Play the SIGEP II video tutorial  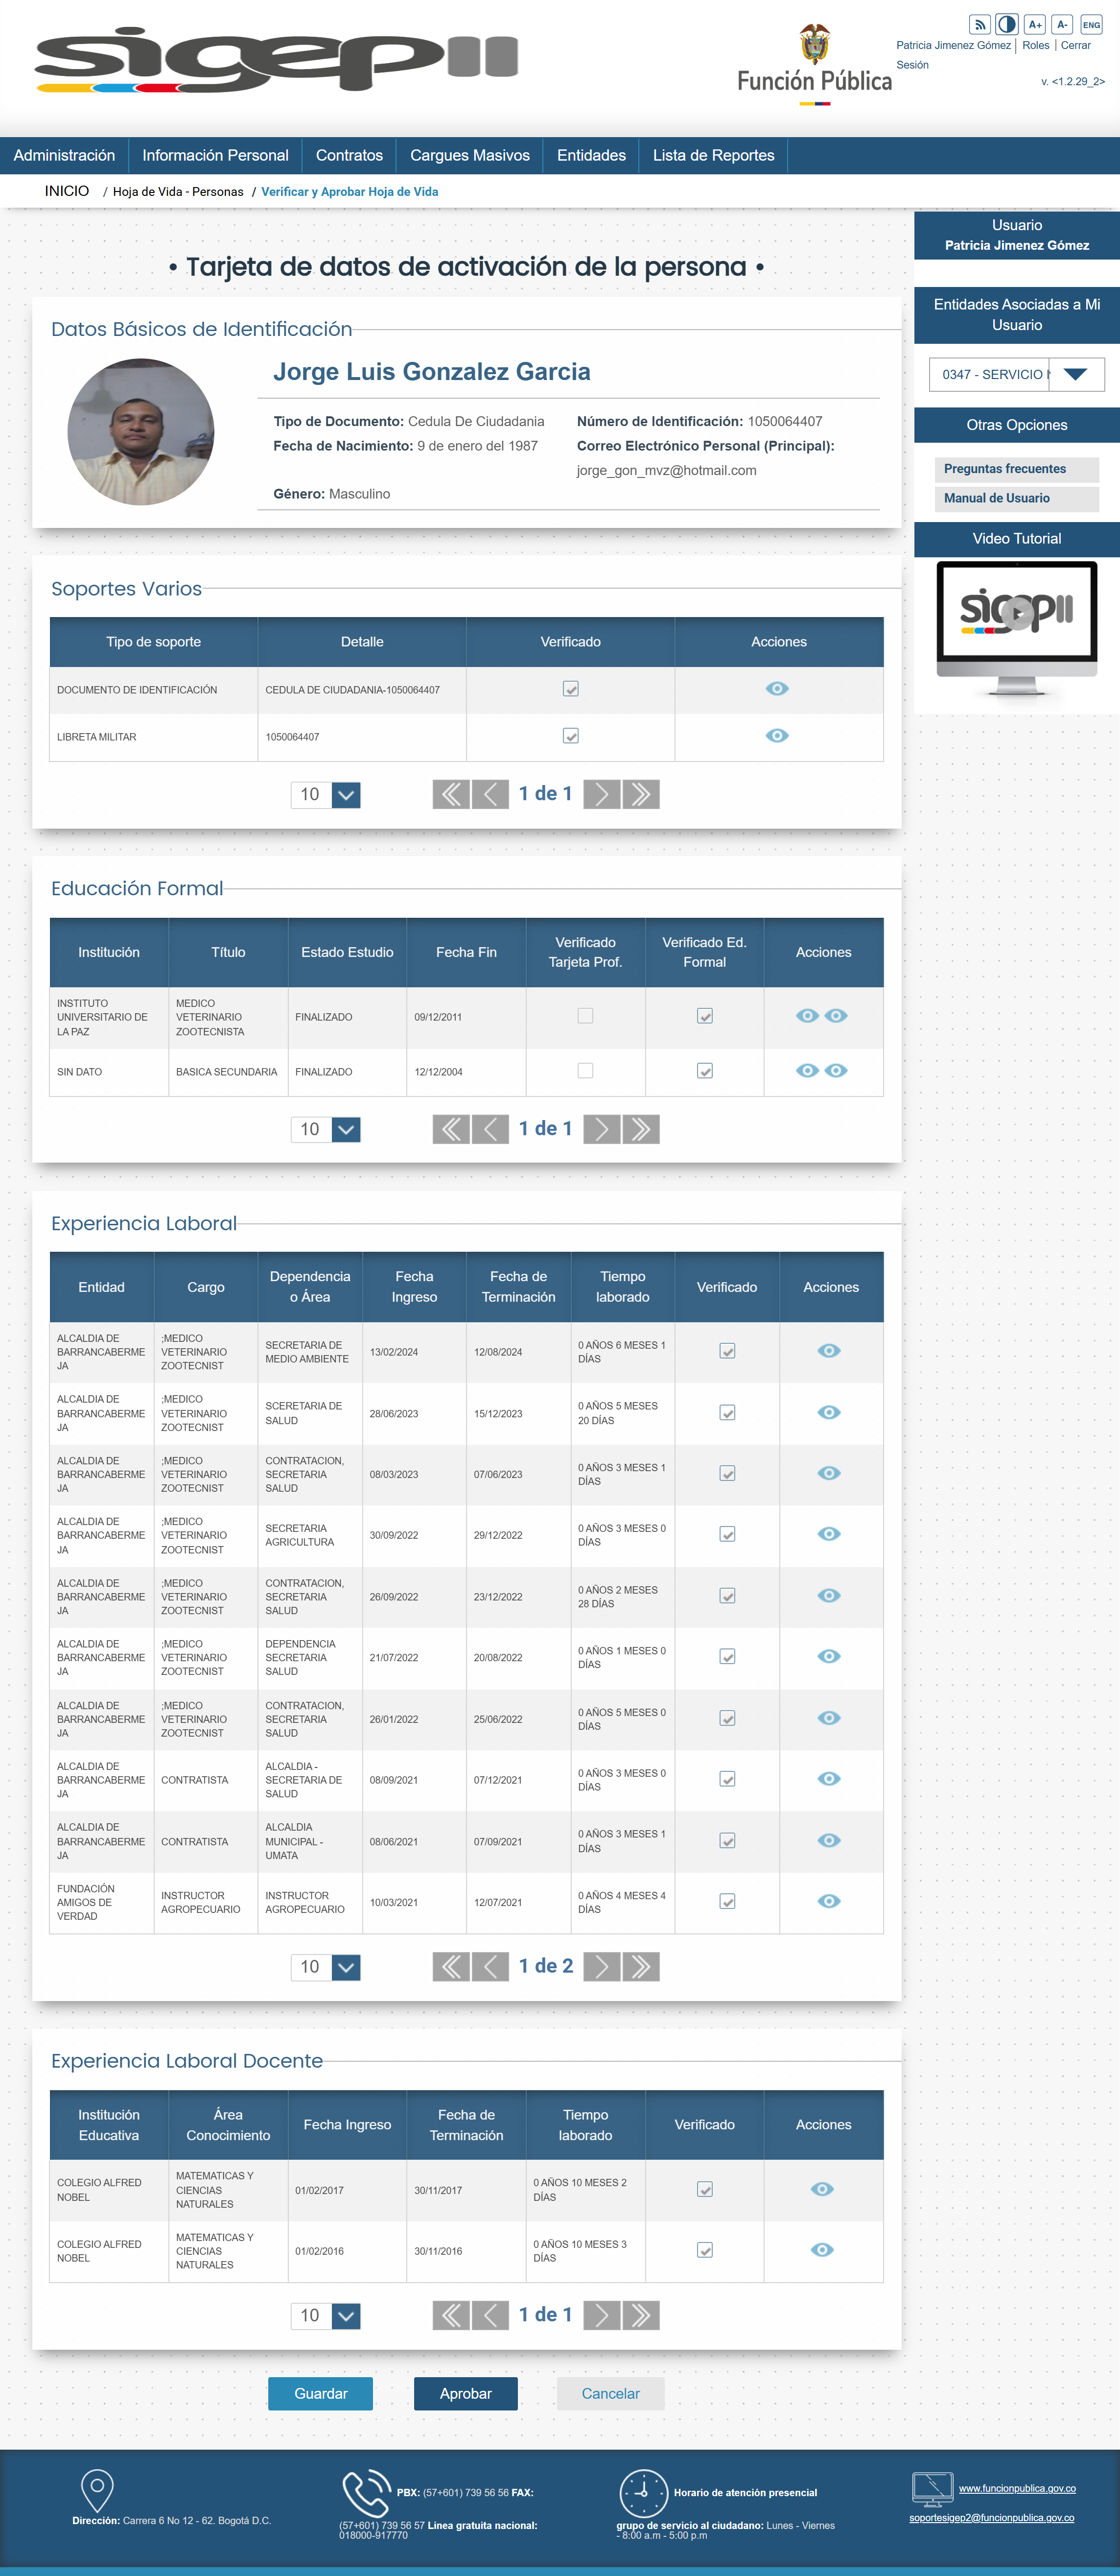[1017, 613]
